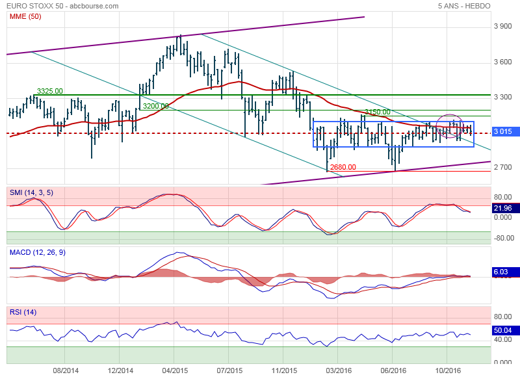Select the 04/2015 date label

coord(175,370)
